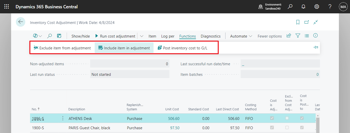Click the Description column header
This screenshot has height=133, width=350.
click(77, 109)
